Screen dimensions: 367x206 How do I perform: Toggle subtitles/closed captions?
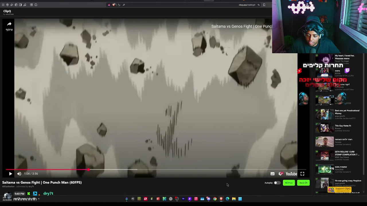tap(272, 174)
